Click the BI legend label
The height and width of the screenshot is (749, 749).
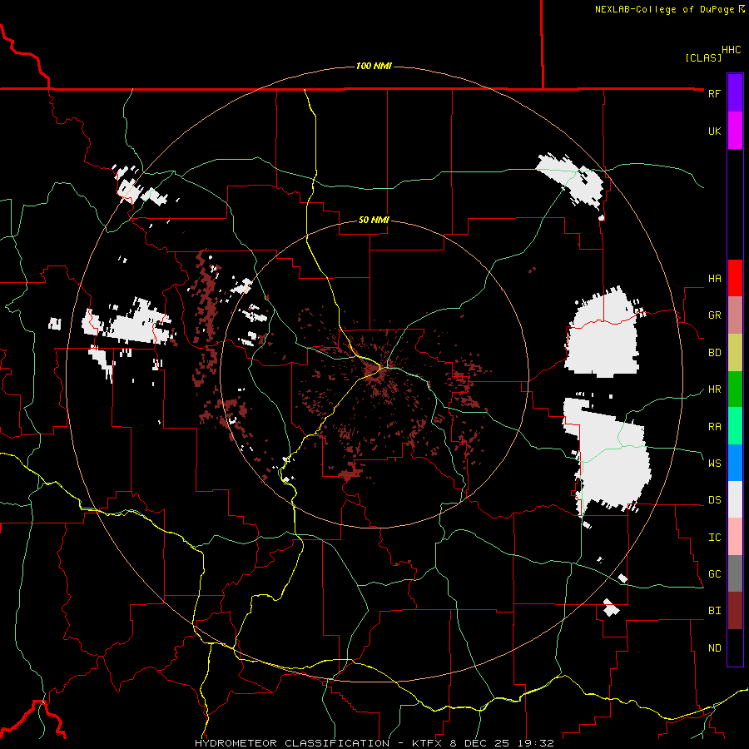click(x=714, y=611)
